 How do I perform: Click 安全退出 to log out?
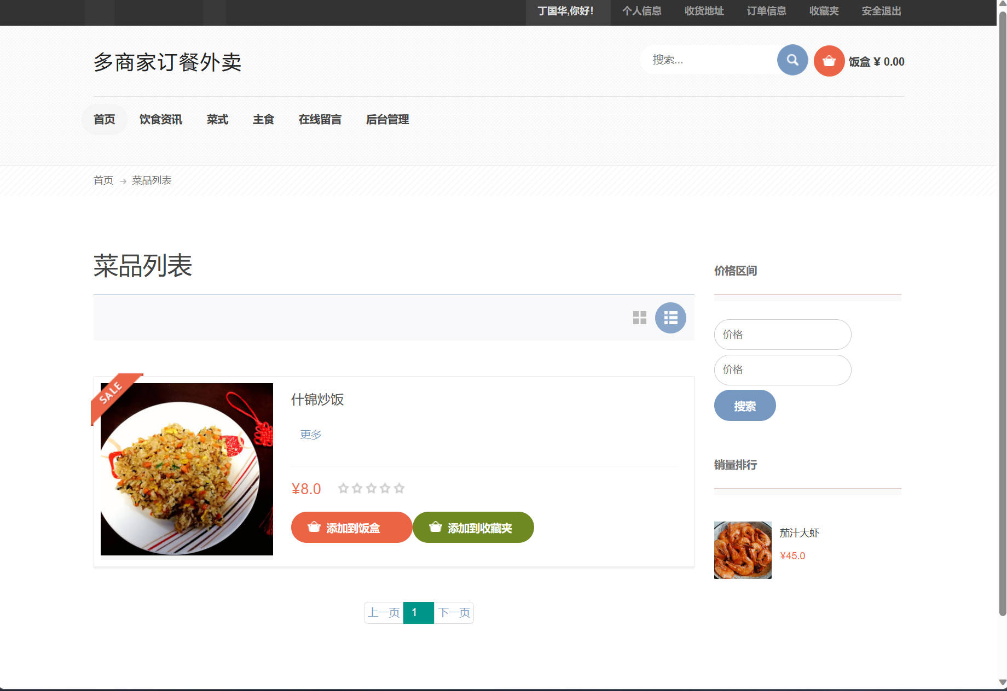point(880,11)
